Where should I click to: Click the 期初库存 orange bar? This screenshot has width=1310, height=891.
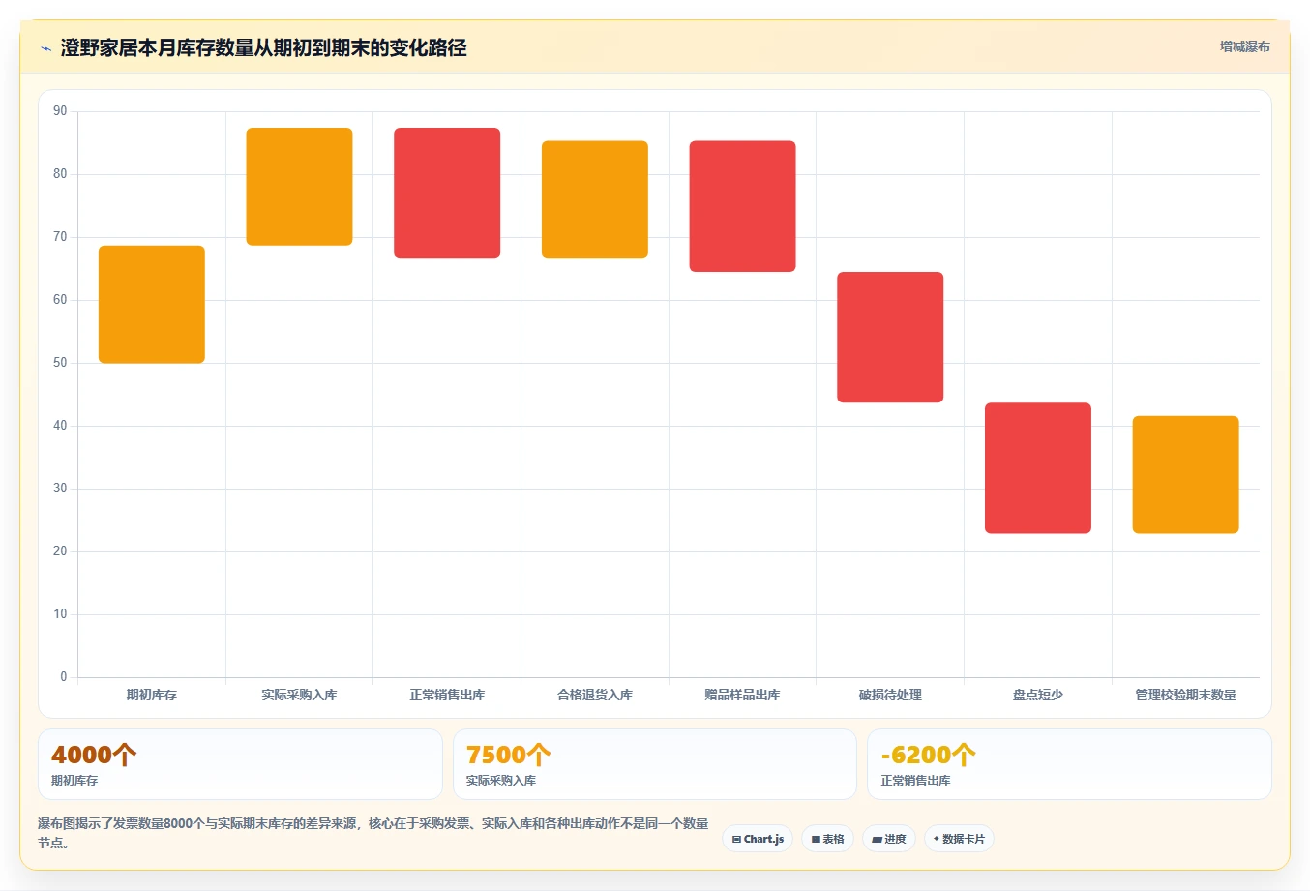(152, 305)
